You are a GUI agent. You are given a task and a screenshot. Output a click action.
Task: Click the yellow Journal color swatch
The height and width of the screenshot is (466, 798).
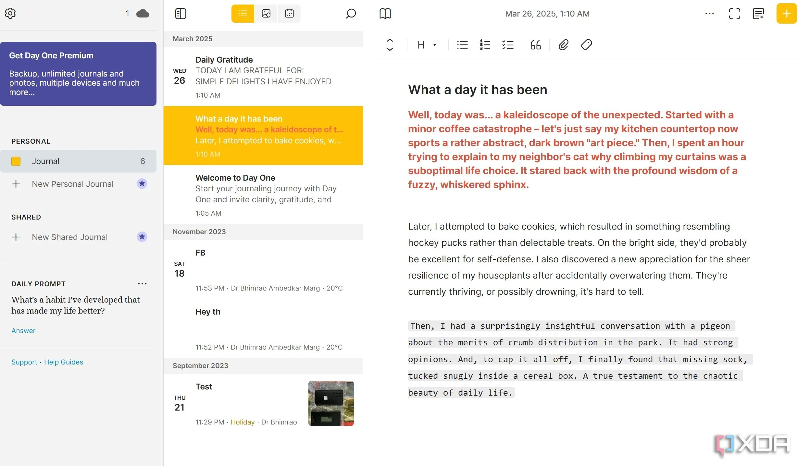point(16,161)
